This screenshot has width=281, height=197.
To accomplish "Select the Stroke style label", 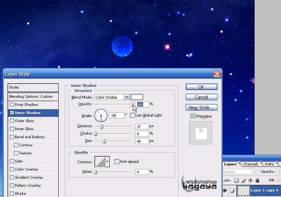I will tap(20, 193).
